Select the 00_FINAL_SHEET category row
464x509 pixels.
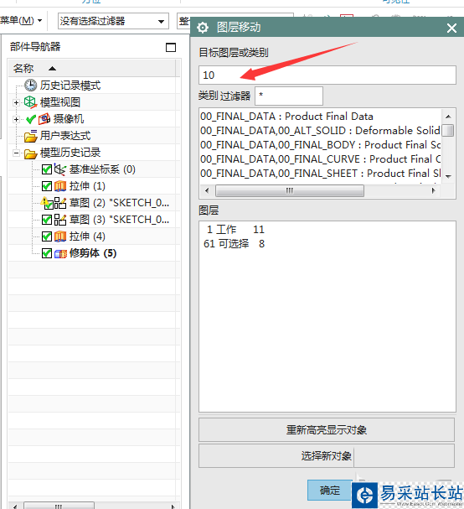click(321, 174)
